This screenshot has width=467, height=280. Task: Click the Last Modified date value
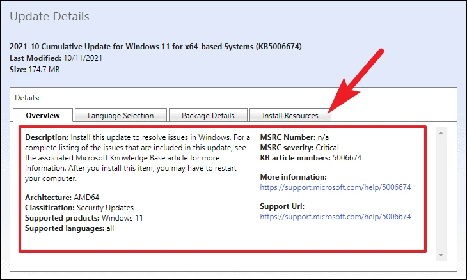[x=83, y=58]
